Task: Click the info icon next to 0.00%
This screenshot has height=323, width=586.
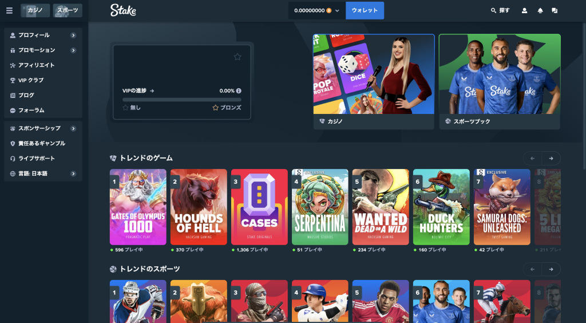Action: (239, 91)
